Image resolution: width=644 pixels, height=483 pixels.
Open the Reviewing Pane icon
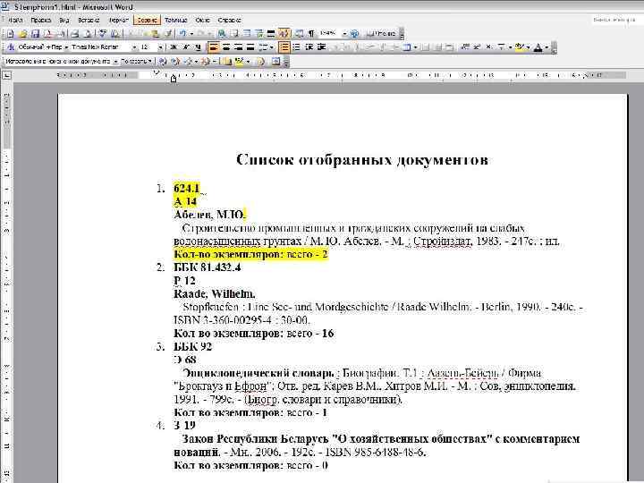click(x=275, y=62)
